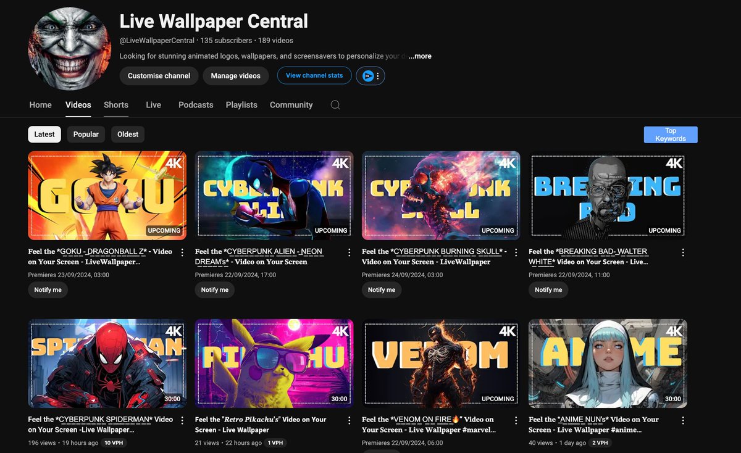Click Premieres 23/09/2024, 03:00 text
Image resolution: width=741 pixels, height=453 pixels.
(69, 275)
